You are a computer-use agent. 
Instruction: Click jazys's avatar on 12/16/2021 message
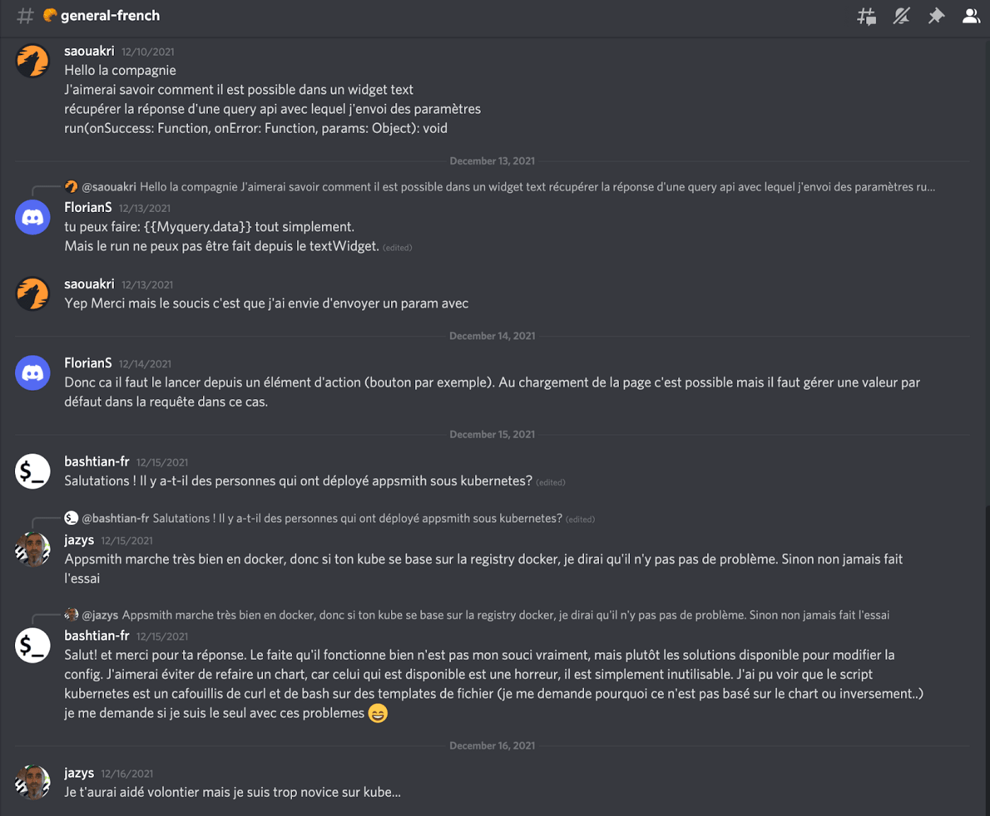pyautogui.click(x=33, y=782)
